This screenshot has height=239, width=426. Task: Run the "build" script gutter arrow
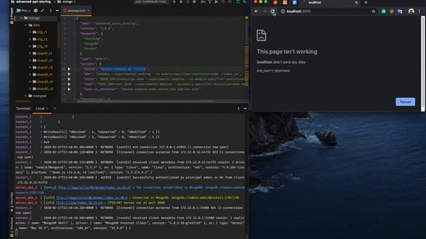click(x=69, y=69)
